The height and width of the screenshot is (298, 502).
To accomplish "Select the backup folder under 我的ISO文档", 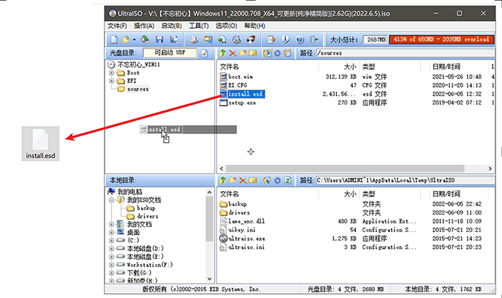I will pyautogui.click(x=146, y=208).
